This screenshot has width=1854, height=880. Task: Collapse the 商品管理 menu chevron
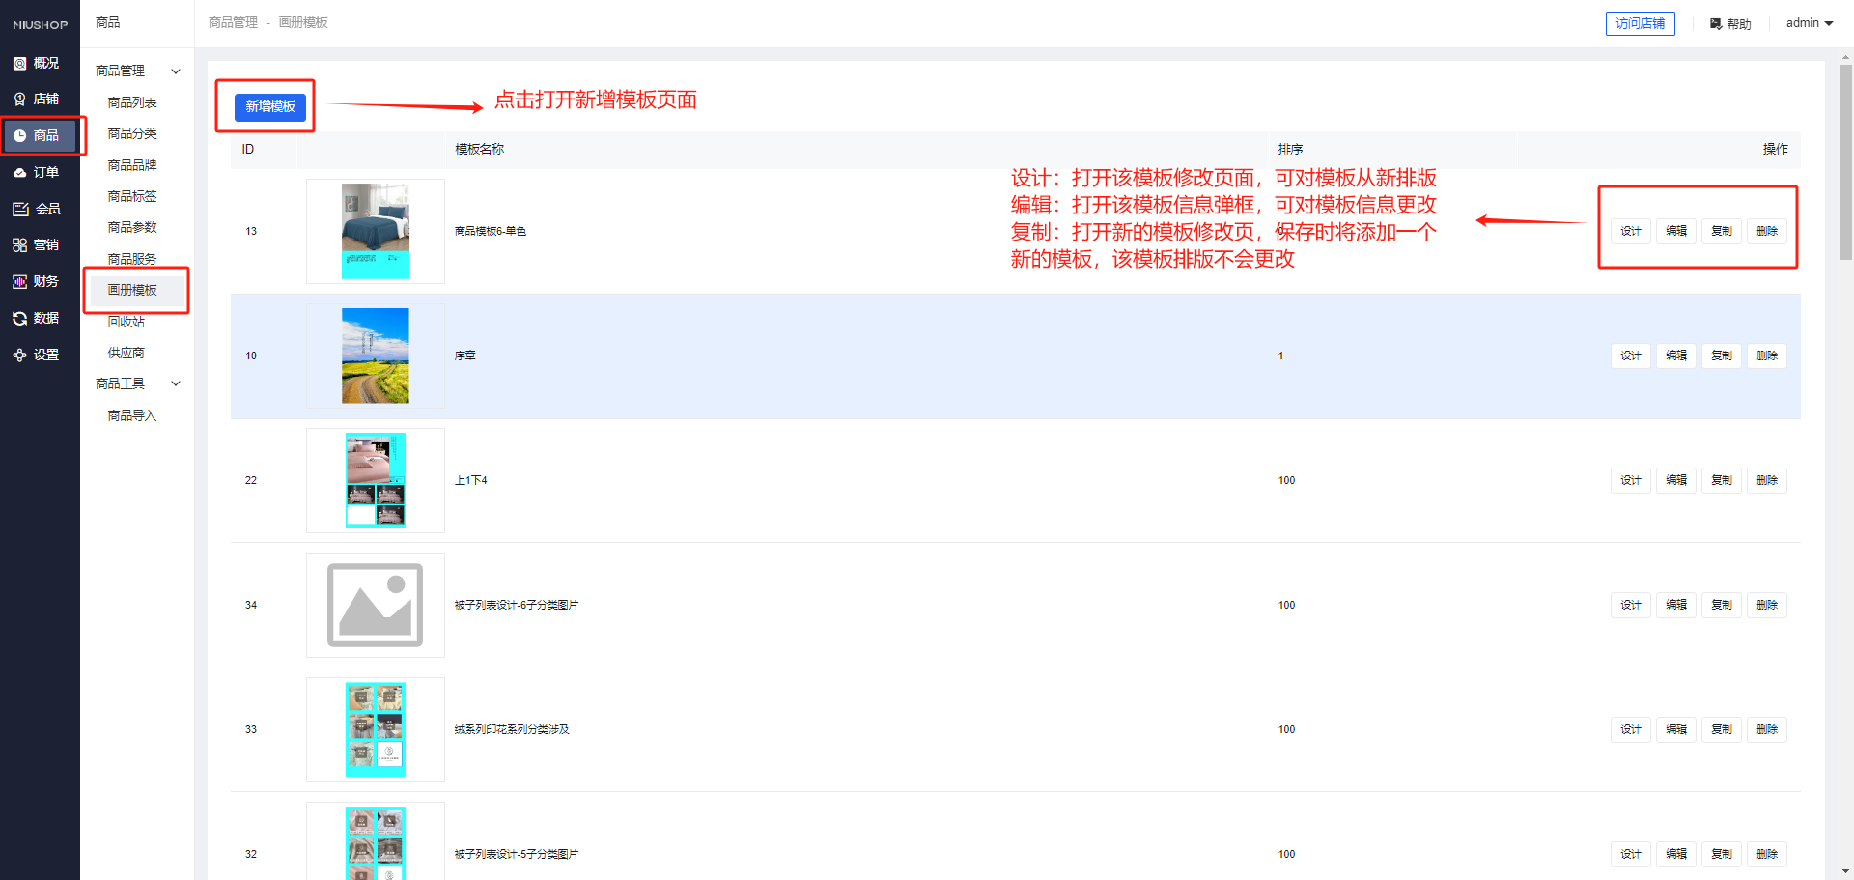tap(176, 71)
